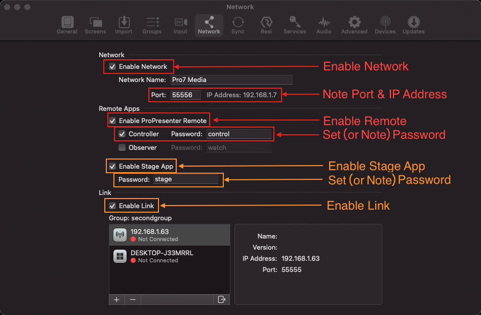481x315 pixels.
Task: Go to the Sync settings tab
Action: 237,25
